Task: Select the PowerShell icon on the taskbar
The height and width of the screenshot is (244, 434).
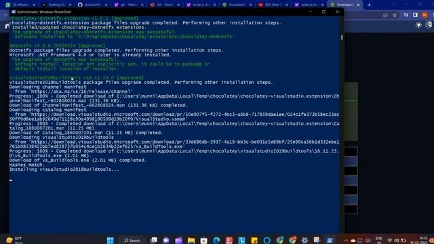Action: [x=330, y=240]
